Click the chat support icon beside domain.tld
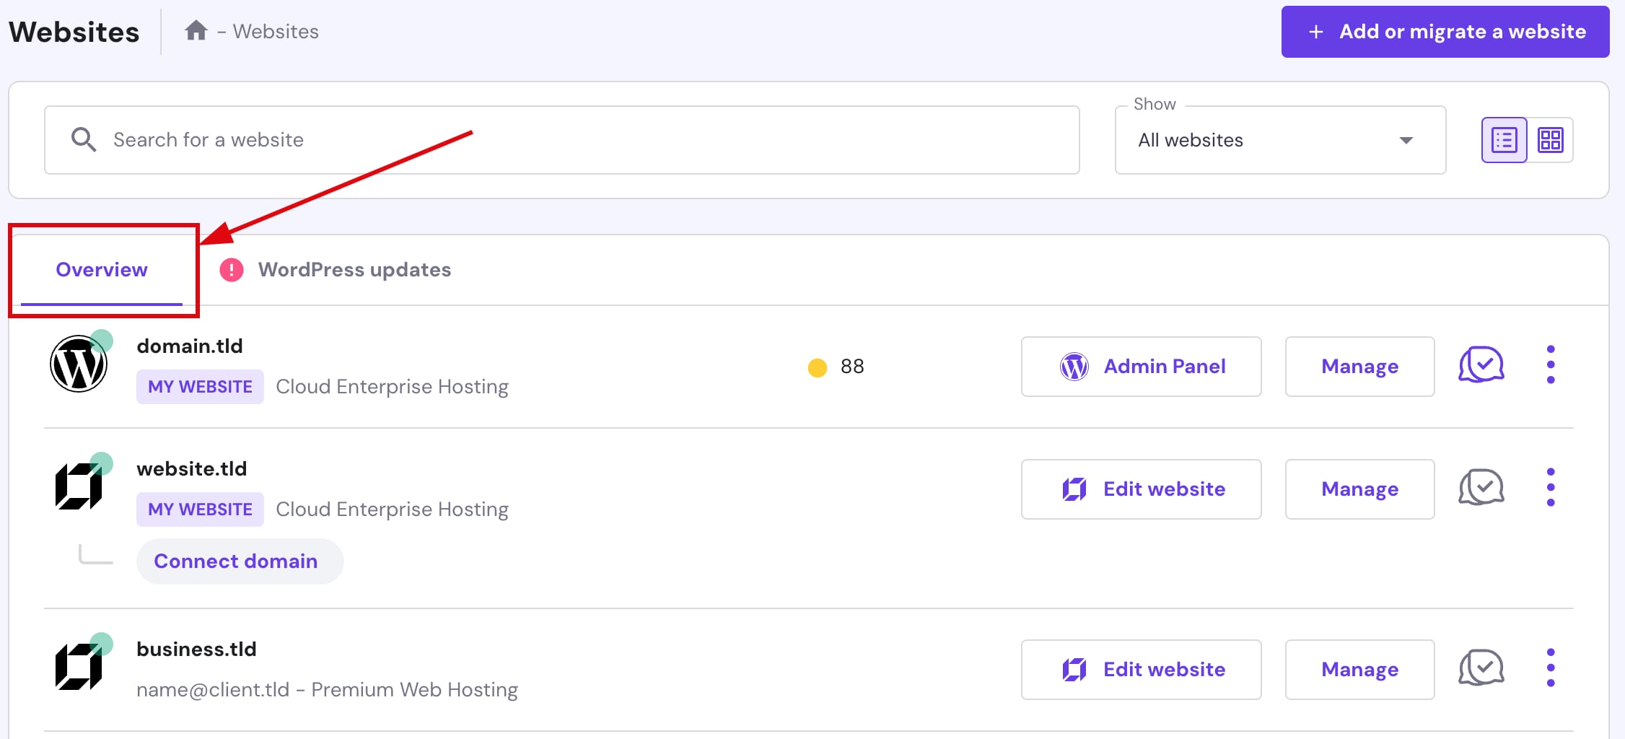 (x=1481, y=365)
